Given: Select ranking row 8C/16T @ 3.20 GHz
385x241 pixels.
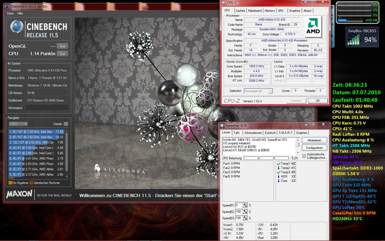Looking at the screenshot, I should [x=36, y=132].
